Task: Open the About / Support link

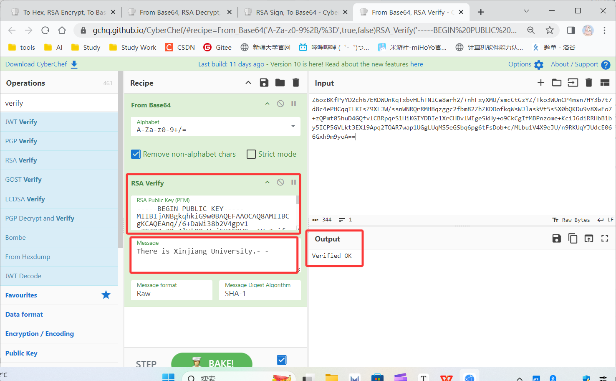Action: pyautogui.click(x=580, y=64)
